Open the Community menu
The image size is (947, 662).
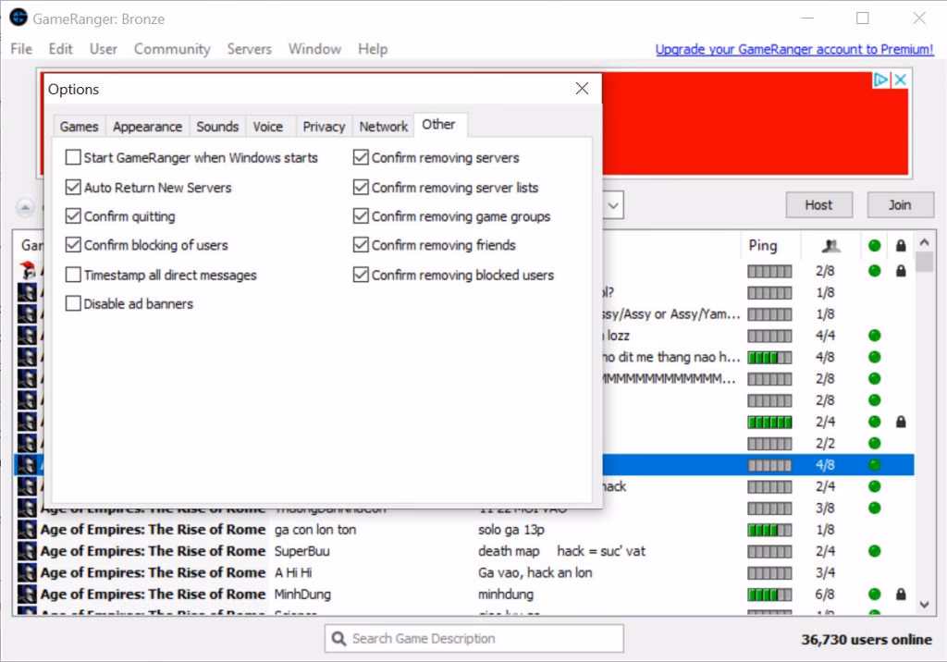172,49
